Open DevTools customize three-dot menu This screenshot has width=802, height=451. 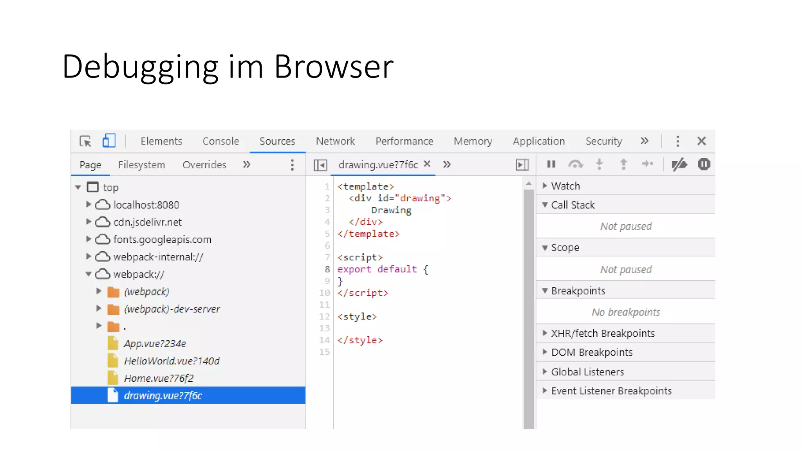click(677, 141)
